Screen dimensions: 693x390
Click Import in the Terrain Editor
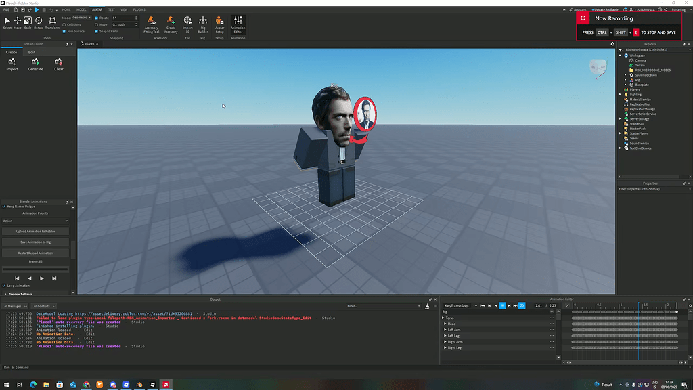[x=12, y=64]
